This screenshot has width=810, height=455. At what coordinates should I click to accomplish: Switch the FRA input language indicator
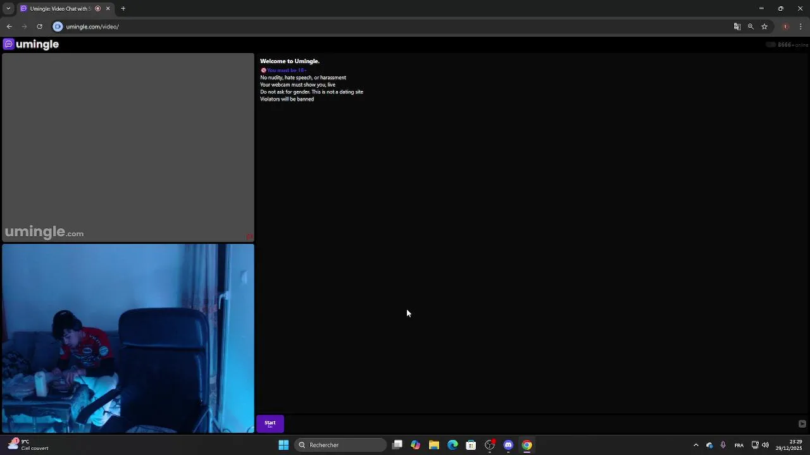(739, 445)
